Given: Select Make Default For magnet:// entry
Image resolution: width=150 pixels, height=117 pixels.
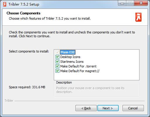Looking at the screenshot, I should click(x=80, y=71).
